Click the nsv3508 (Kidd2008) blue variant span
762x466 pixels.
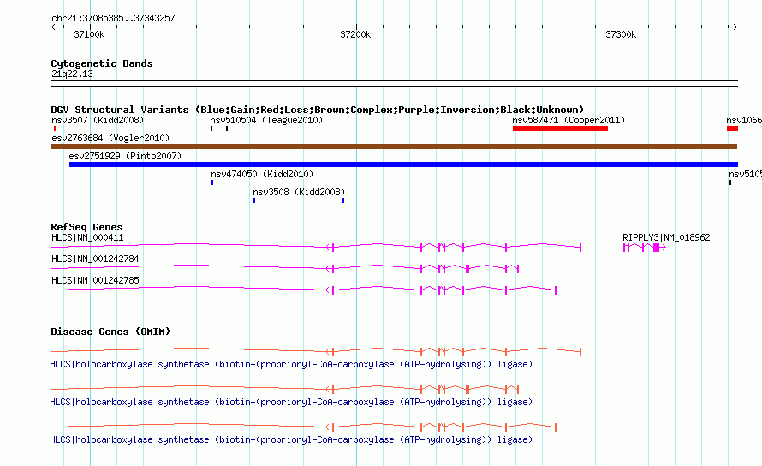[299, 200]
